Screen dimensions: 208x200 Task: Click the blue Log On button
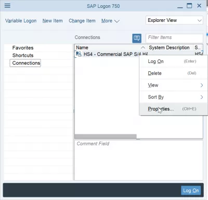pos(191,191)
